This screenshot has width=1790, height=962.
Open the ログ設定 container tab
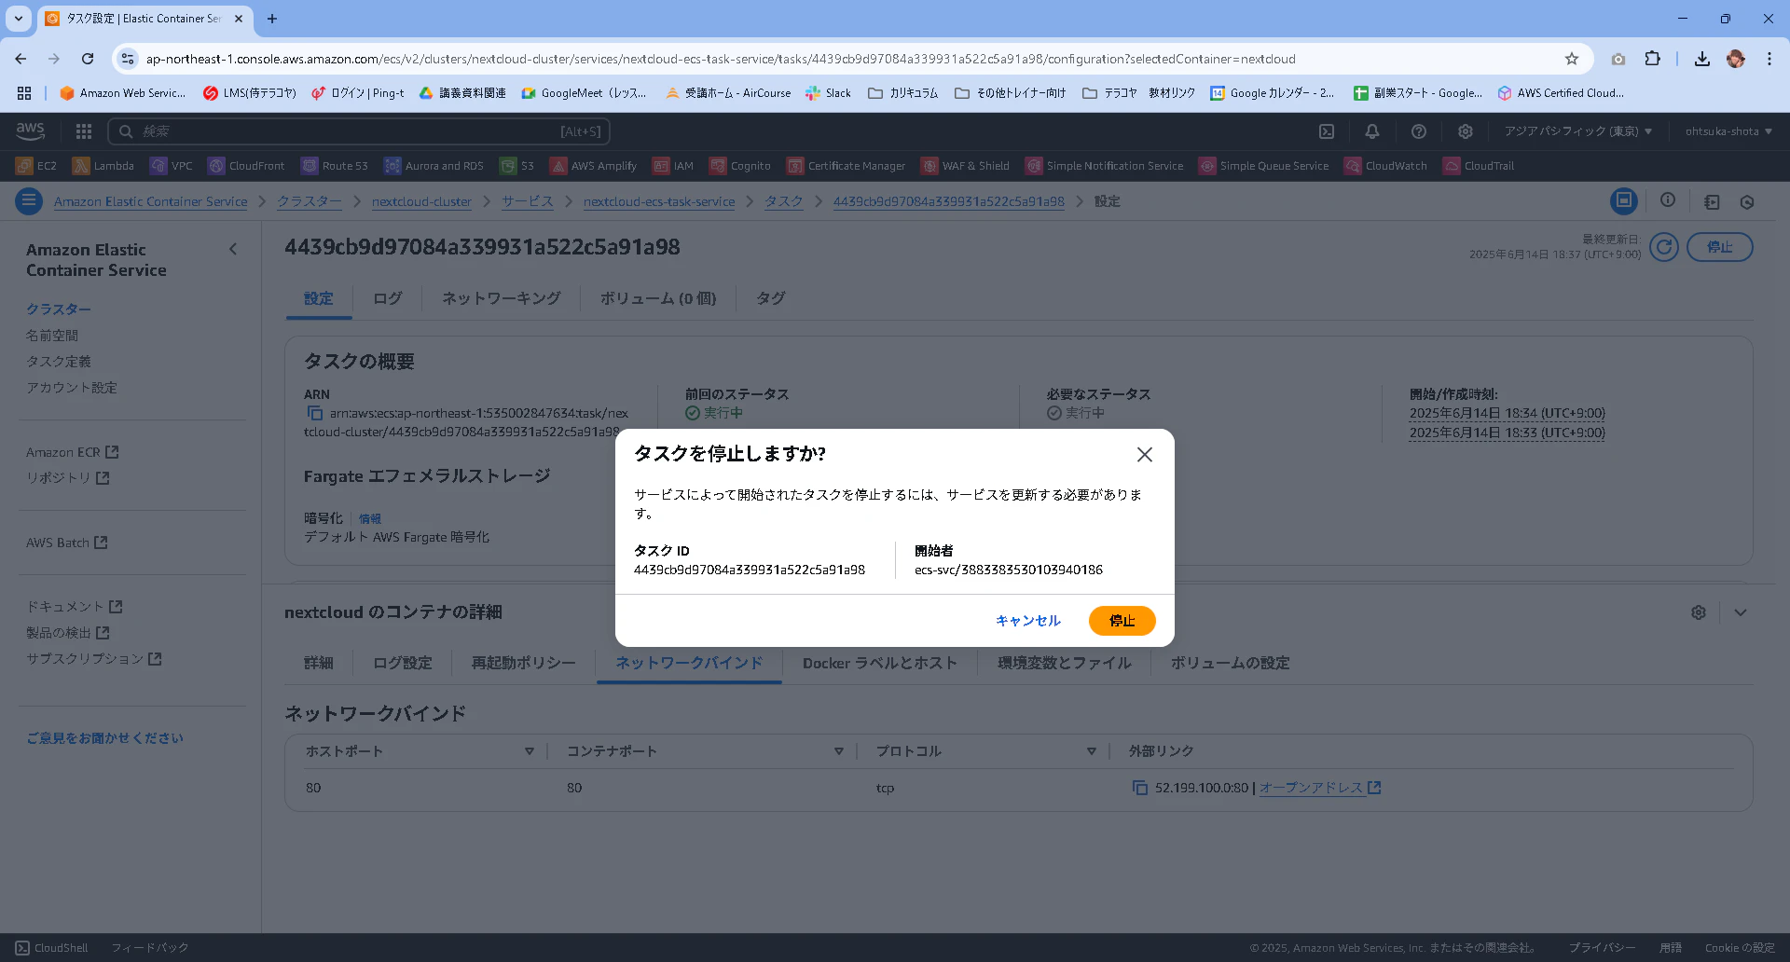(403, 663)
